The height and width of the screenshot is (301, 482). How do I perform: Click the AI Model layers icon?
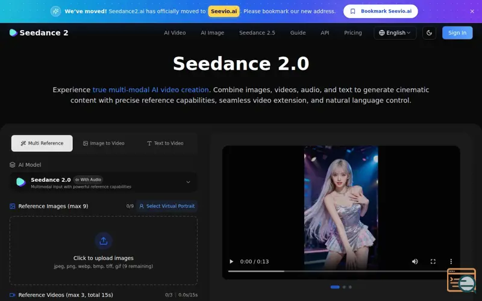12,165
